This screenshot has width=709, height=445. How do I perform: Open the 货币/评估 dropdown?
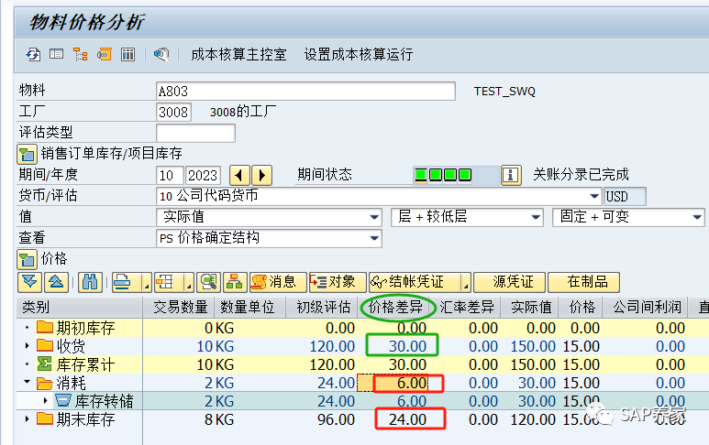tap(594, 196)
